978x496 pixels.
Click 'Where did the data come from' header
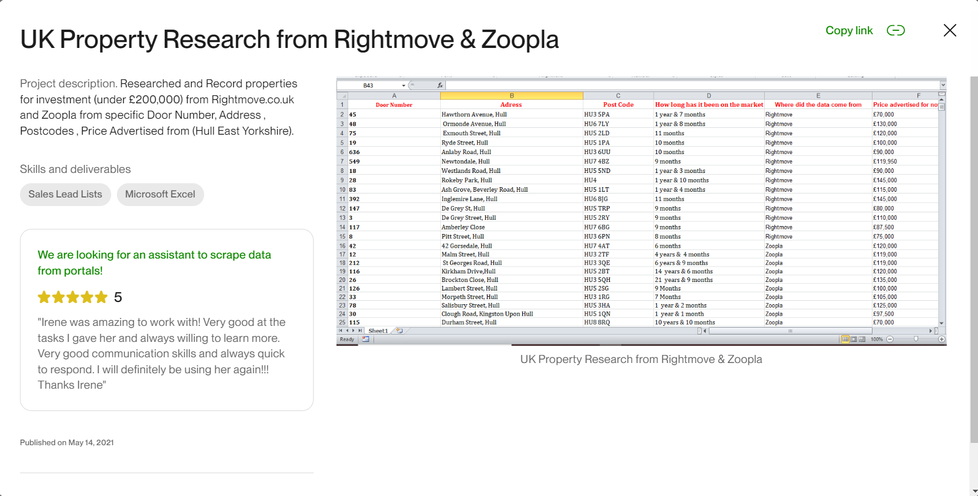point(818,105)
